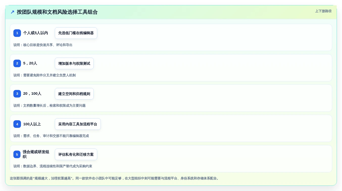Image resolution: width=342 pixels, height=191 pixels.
Task: Click step number badge 2
Action: pyautogui.click(x=17, y=63)
